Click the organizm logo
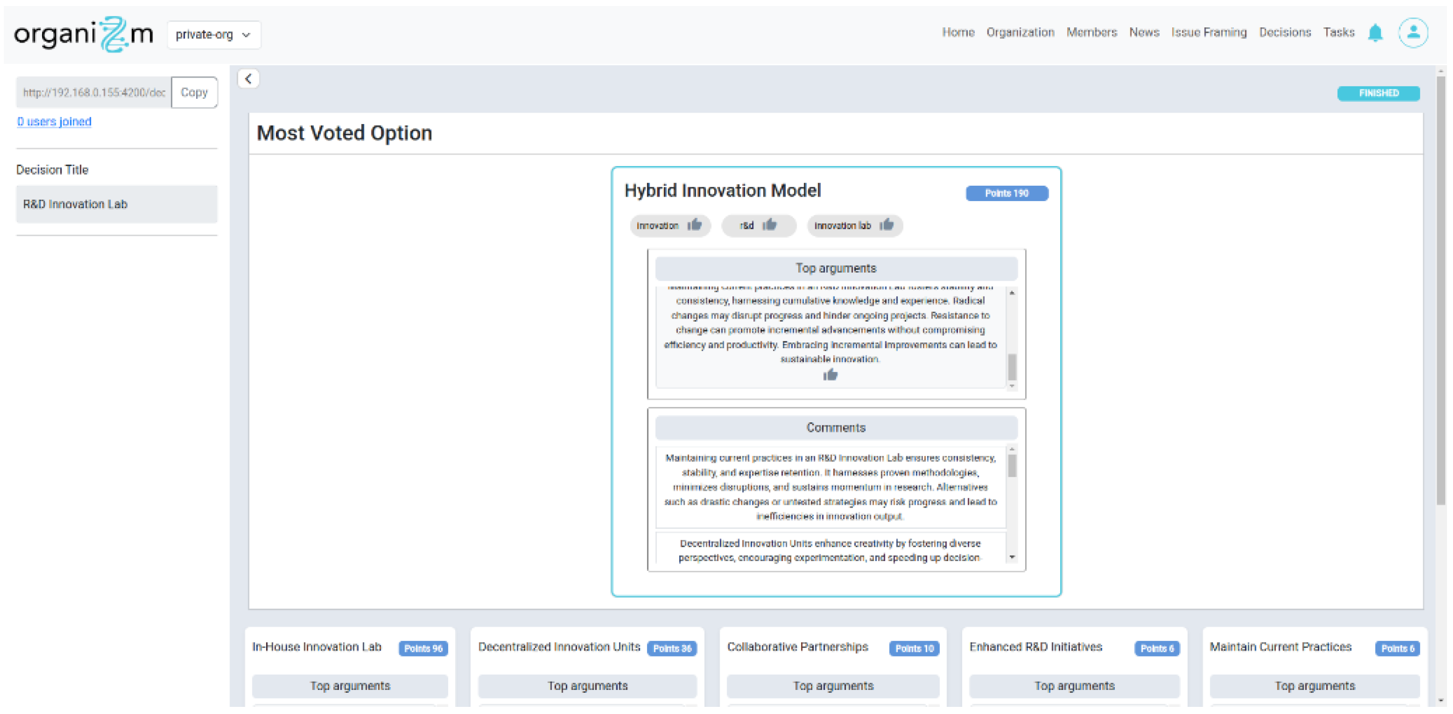 84,34
